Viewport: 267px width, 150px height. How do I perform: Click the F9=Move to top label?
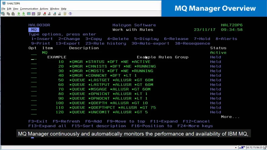tap(126, 121)
